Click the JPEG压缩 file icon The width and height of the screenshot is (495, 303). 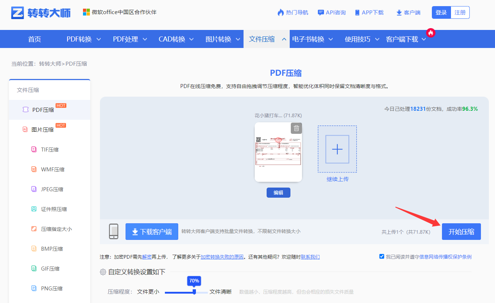[34, 189]
